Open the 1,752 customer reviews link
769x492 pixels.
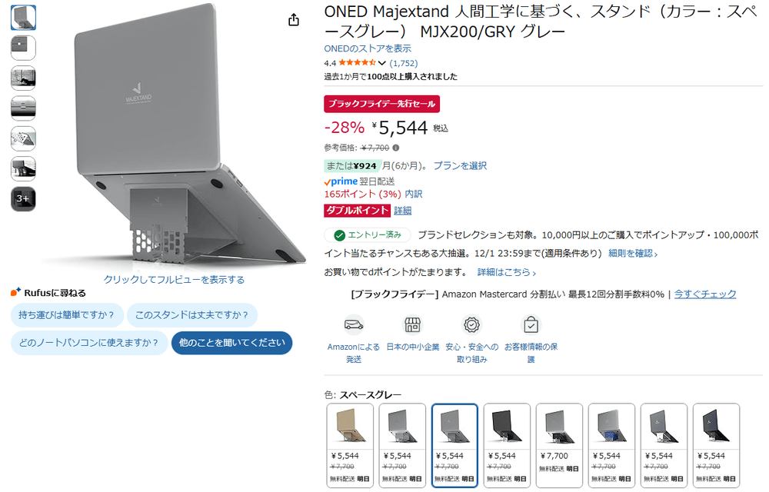(x=404, y=63)
